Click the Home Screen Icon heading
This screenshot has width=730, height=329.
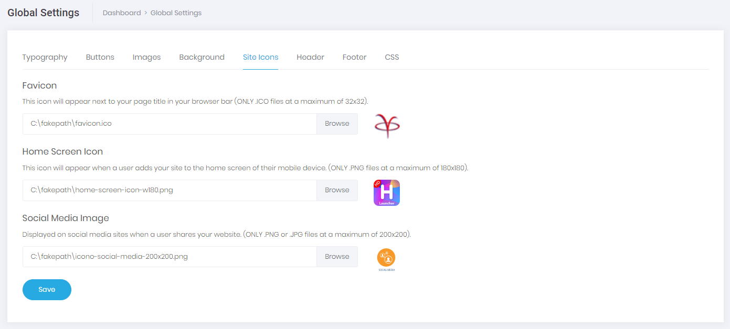(x=62, y=151)
